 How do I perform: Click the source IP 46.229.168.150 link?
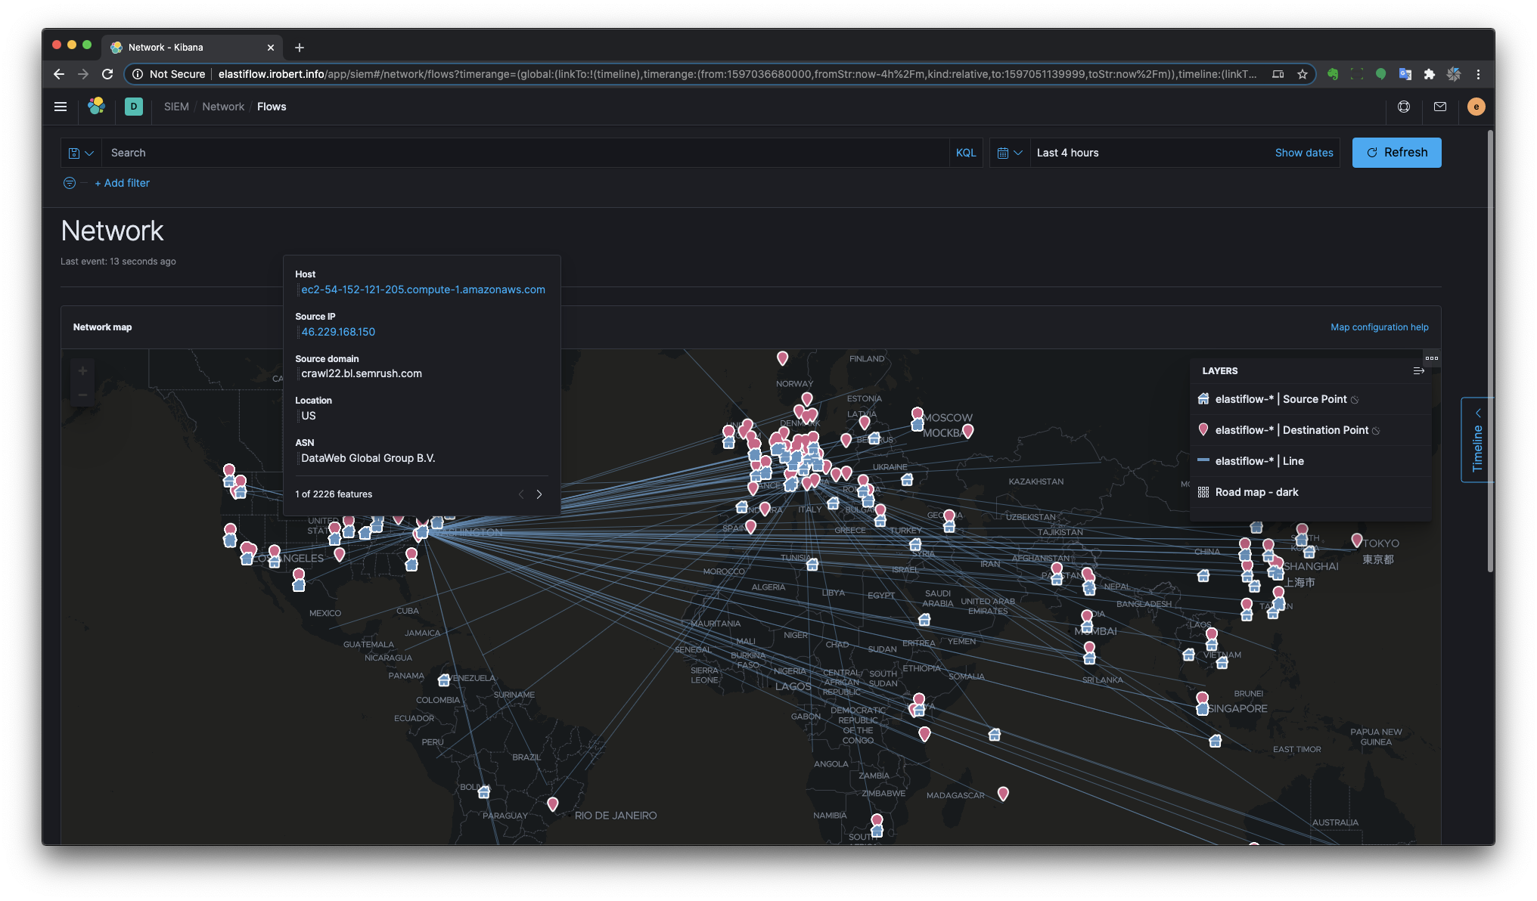tap(337, 331)
